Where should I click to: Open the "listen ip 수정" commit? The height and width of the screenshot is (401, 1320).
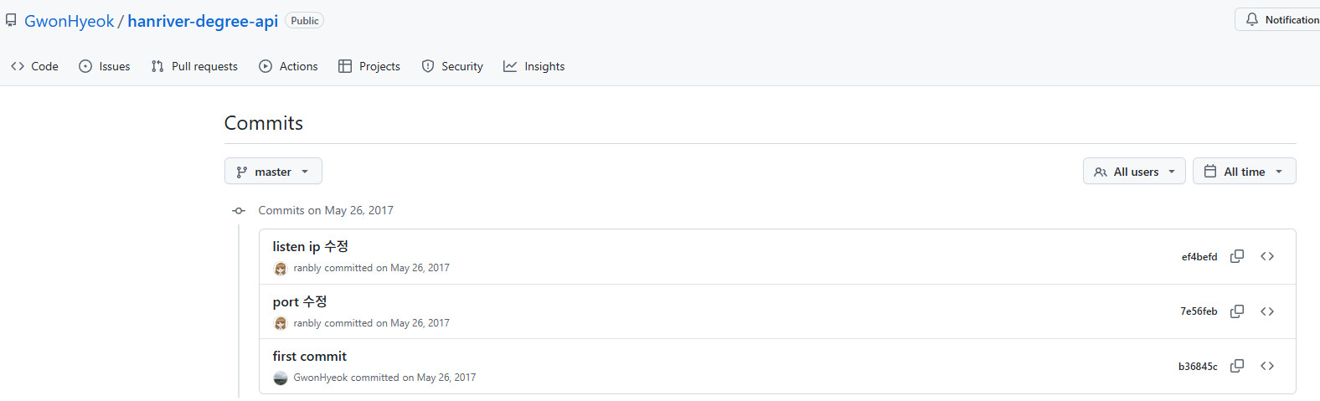pyautogui.click(x=310, y=246)
